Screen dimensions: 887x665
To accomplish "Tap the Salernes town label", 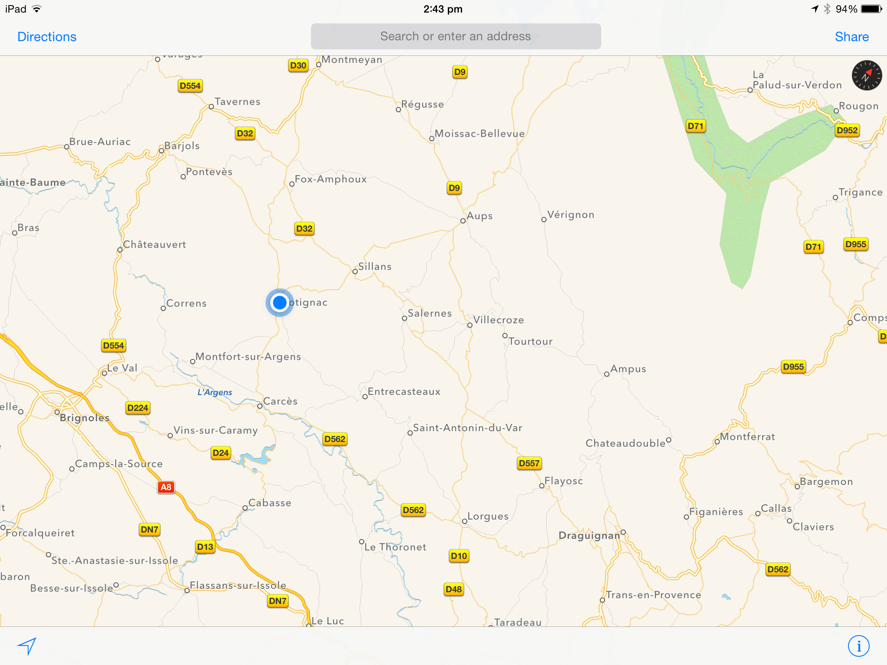I will coord(429,313).
